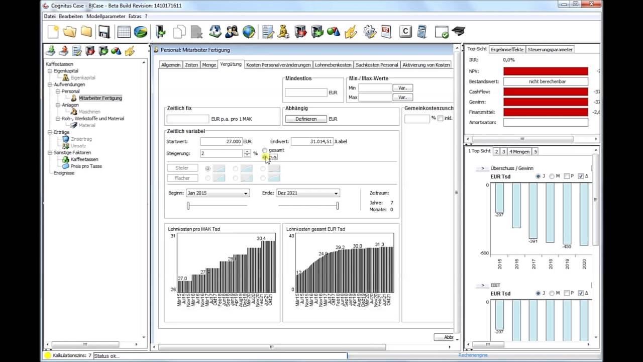
Task: Toggle the 'inkl.' checkbox
Action: (440, 118)
